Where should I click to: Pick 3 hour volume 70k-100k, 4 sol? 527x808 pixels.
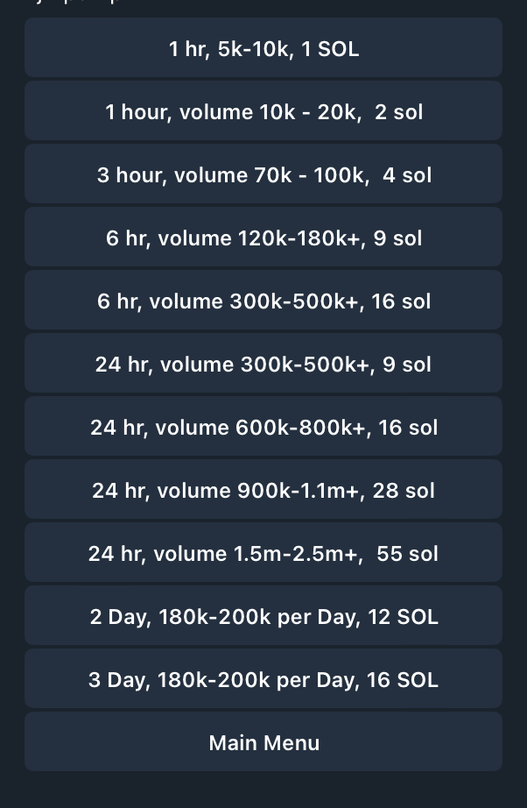click(263, 175)
